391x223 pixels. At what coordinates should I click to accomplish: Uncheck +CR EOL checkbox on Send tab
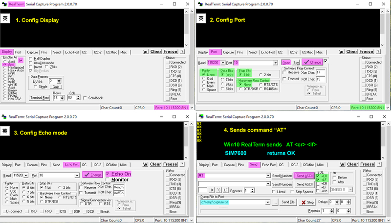(318, 176)
